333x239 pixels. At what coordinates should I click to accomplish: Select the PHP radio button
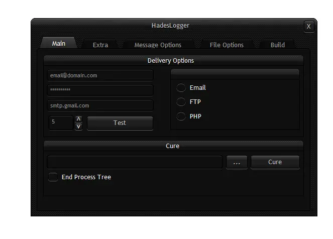click(181, 116)
